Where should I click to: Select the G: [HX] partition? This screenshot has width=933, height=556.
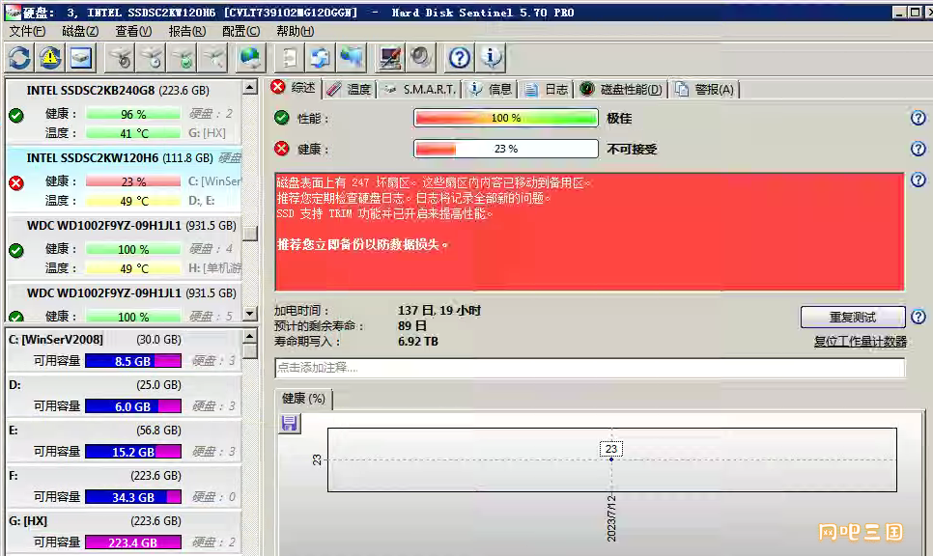pyautogui.click(x=124, y=532)
